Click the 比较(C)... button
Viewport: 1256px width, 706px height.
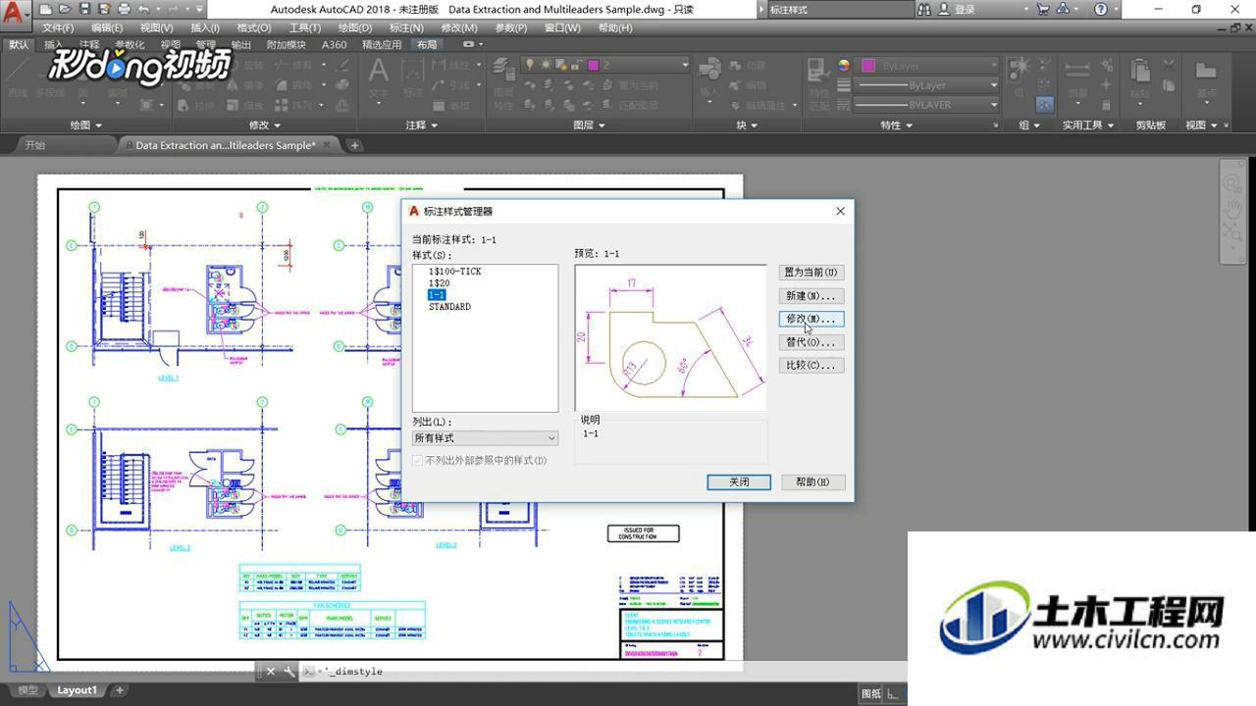[x=811, y=365]
